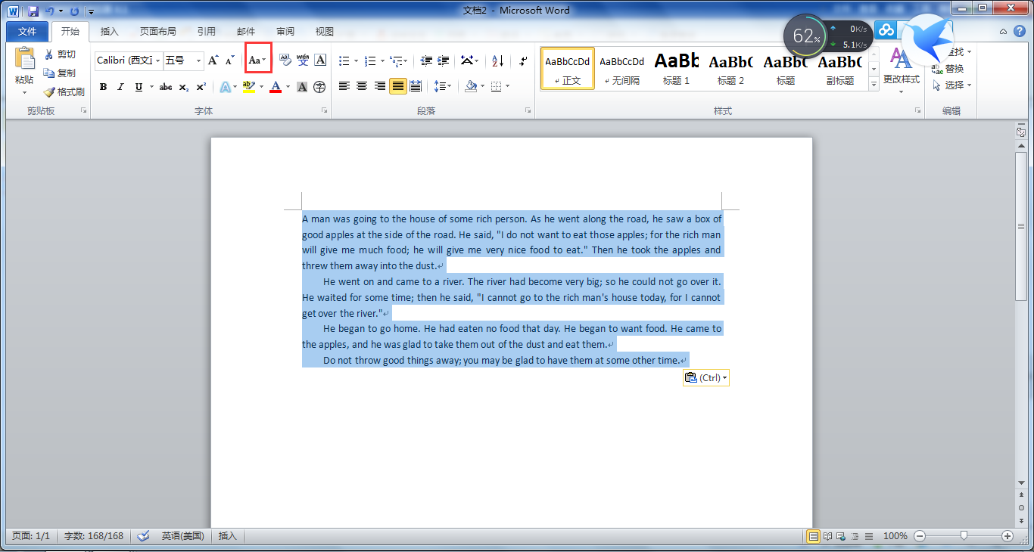1034x552 pixels.
Task: Switch to the 页面布局 Page Layout tab
Action: point(158,32)
